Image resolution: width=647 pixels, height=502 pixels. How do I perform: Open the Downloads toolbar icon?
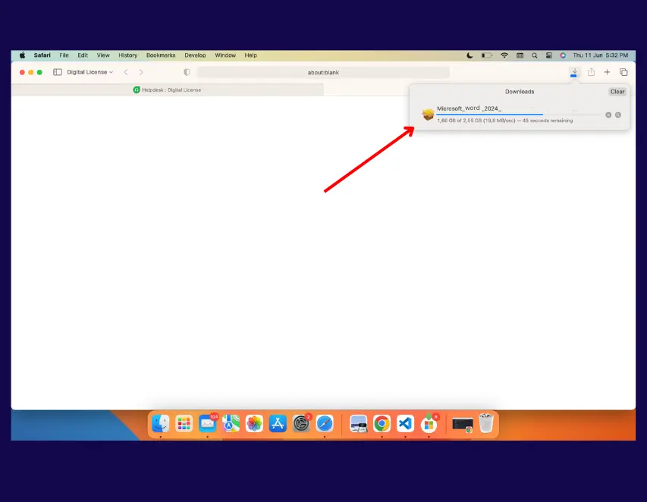(x=574, y=72)
